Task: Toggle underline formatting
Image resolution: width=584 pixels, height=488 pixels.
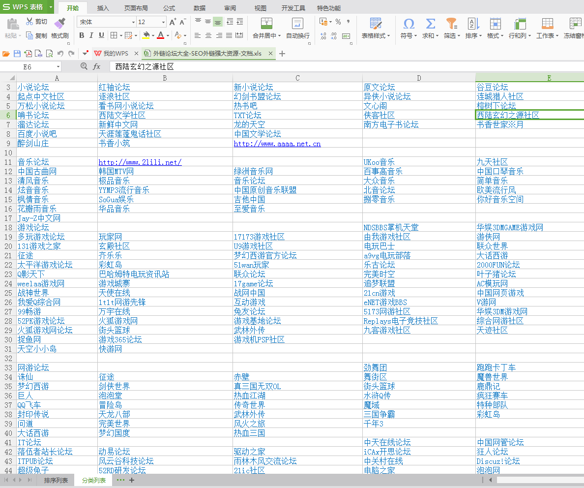Action: [101, 35]
